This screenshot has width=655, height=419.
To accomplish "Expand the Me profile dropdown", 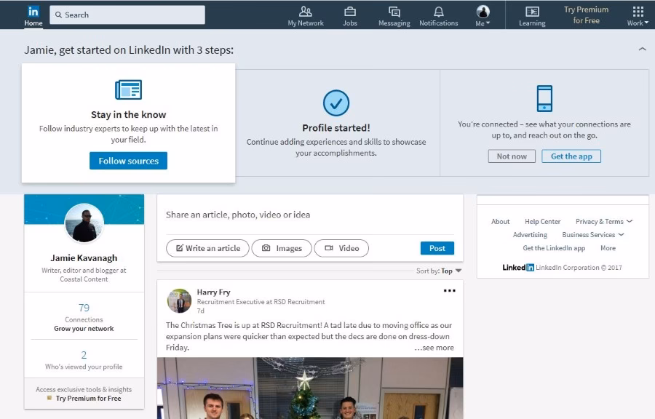I will [x=483, y=15].
